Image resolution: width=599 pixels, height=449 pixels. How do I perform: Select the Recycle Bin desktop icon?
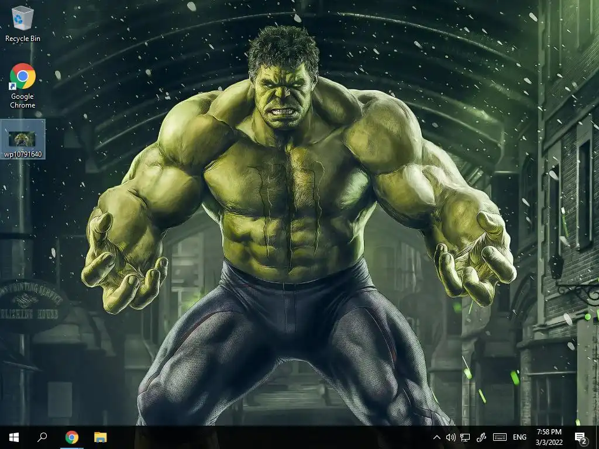23,23
